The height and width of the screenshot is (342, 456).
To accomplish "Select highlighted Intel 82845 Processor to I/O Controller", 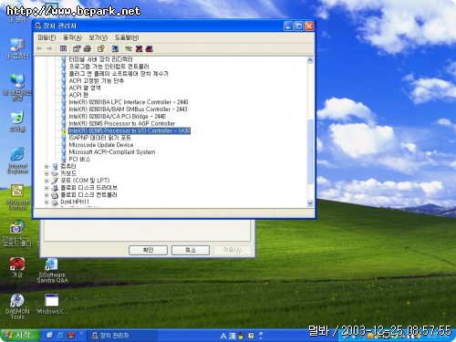I will (130, 130).
